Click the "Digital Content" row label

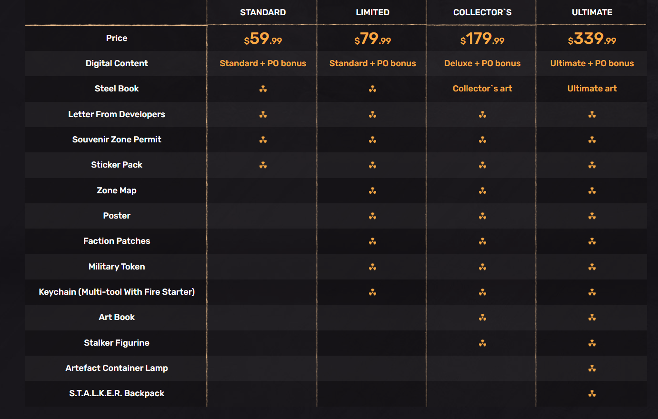tap(117, 63)
